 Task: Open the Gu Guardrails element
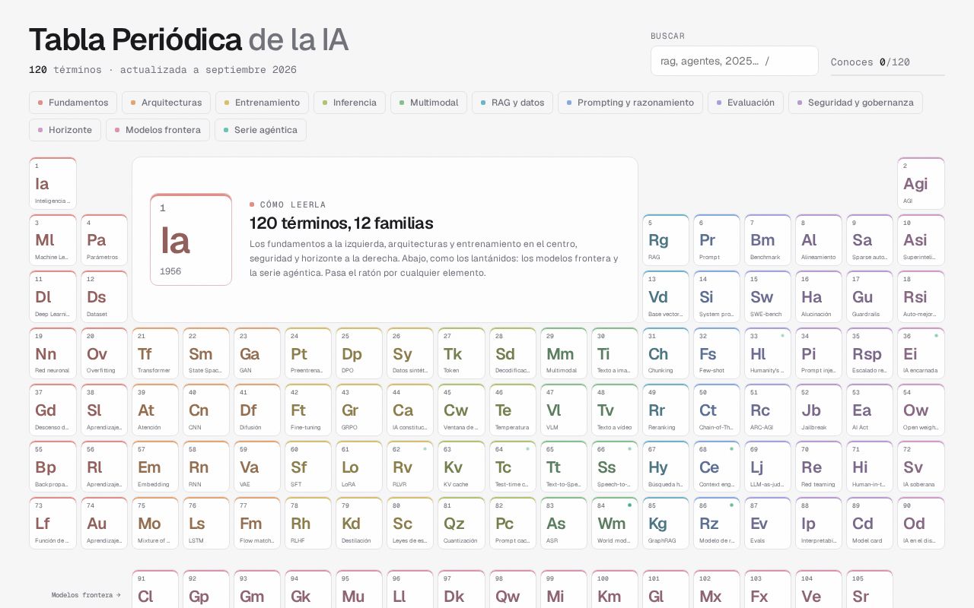870,296
